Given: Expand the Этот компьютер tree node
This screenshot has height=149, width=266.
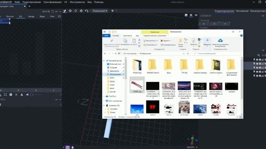Looking at the screenshot, I should 104,101.
